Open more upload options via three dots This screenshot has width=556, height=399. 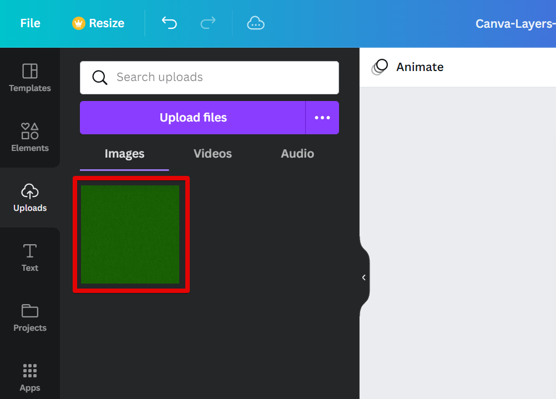pos(322,118)
